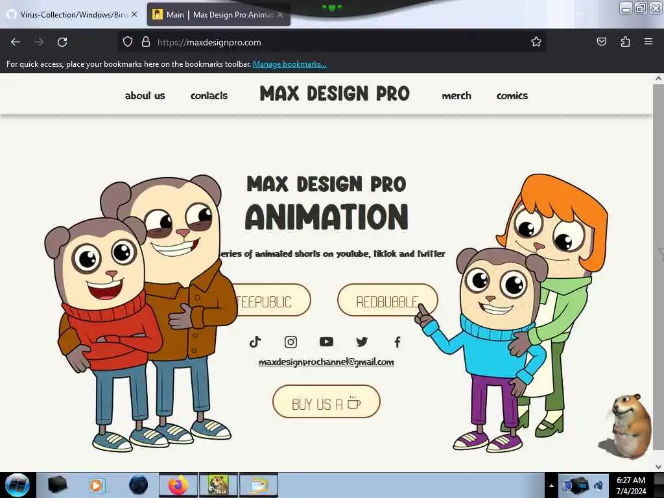
Task: Open the Twitter bird icon
Action: click(362, 342)
